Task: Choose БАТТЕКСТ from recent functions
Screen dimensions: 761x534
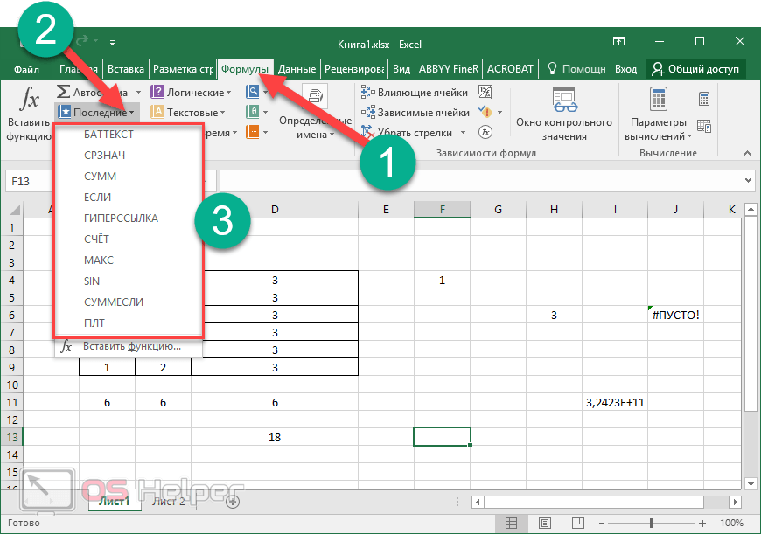Action: (x=128, y=135)
